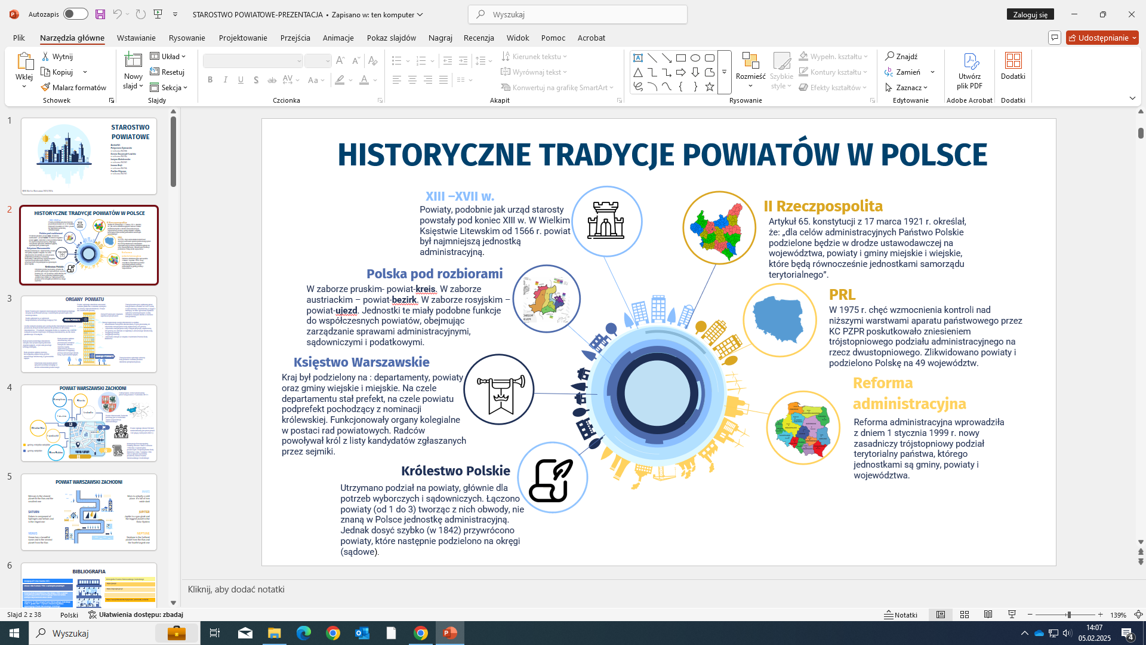
Task: Open the Zaznacz dropdown
Action: (907, 87)
